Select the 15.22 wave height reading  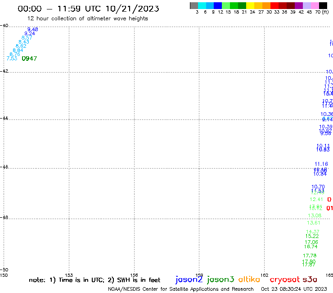pyautogui.click(x=312, y=236)
